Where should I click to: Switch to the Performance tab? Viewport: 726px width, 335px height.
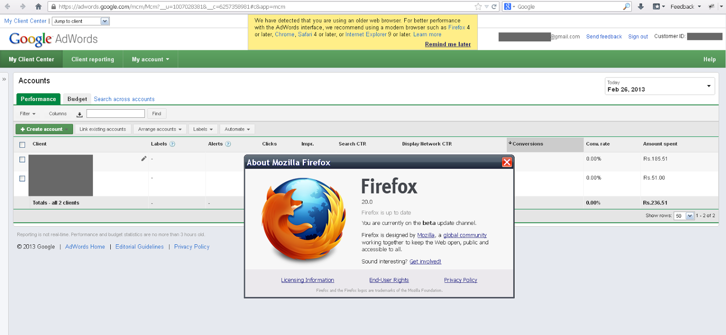click(x=38, y=99)
